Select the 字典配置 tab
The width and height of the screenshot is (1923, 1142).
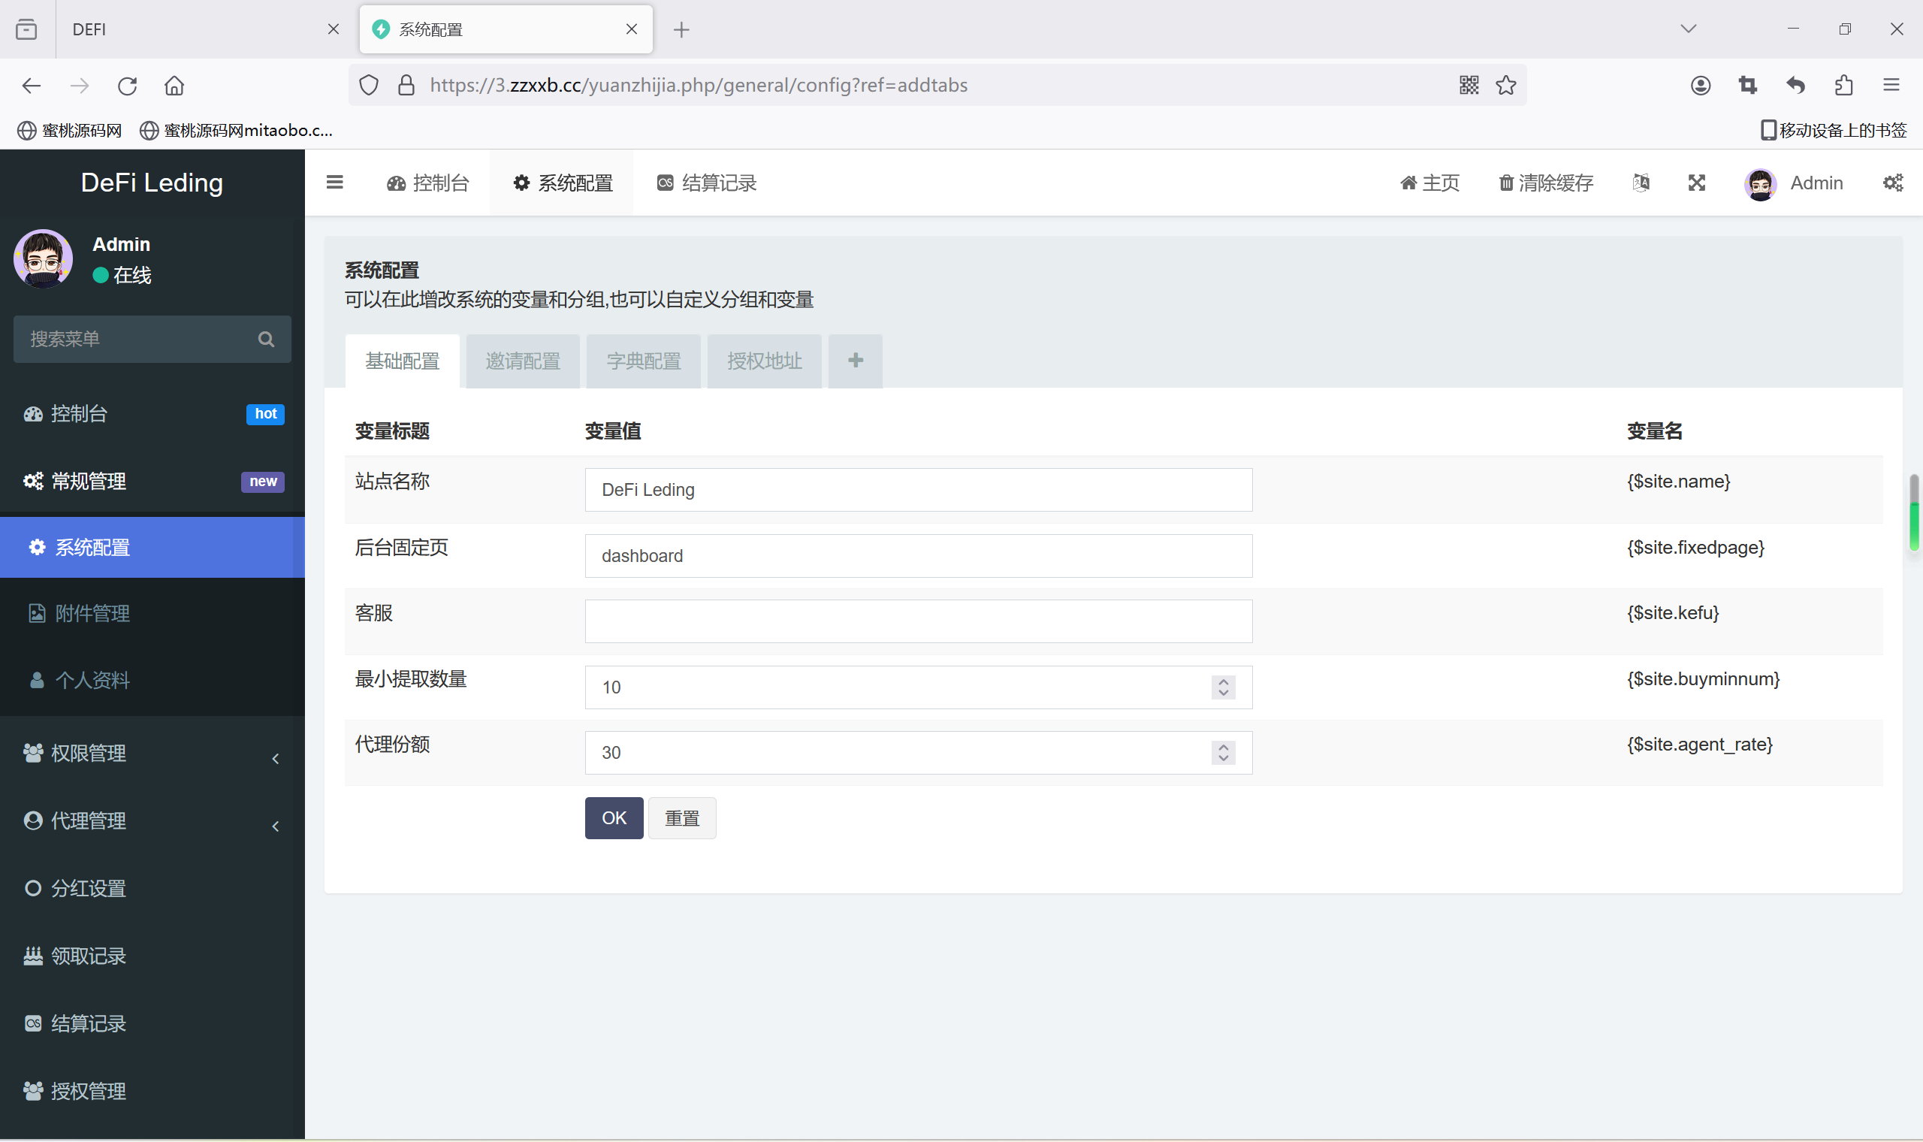coord(645,361)
